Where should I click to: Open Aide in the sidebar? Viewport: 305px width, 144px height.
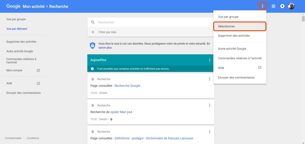(x=9, y=83)
